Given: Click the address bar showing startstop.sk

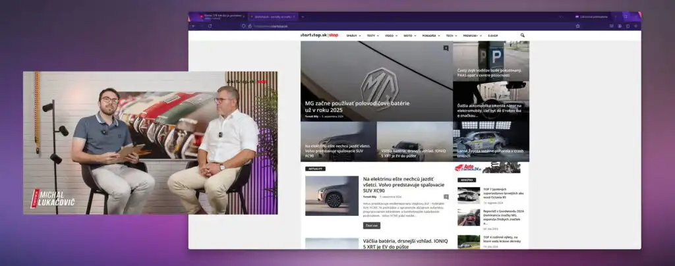Looking at the screenshot, I should 409,26.
